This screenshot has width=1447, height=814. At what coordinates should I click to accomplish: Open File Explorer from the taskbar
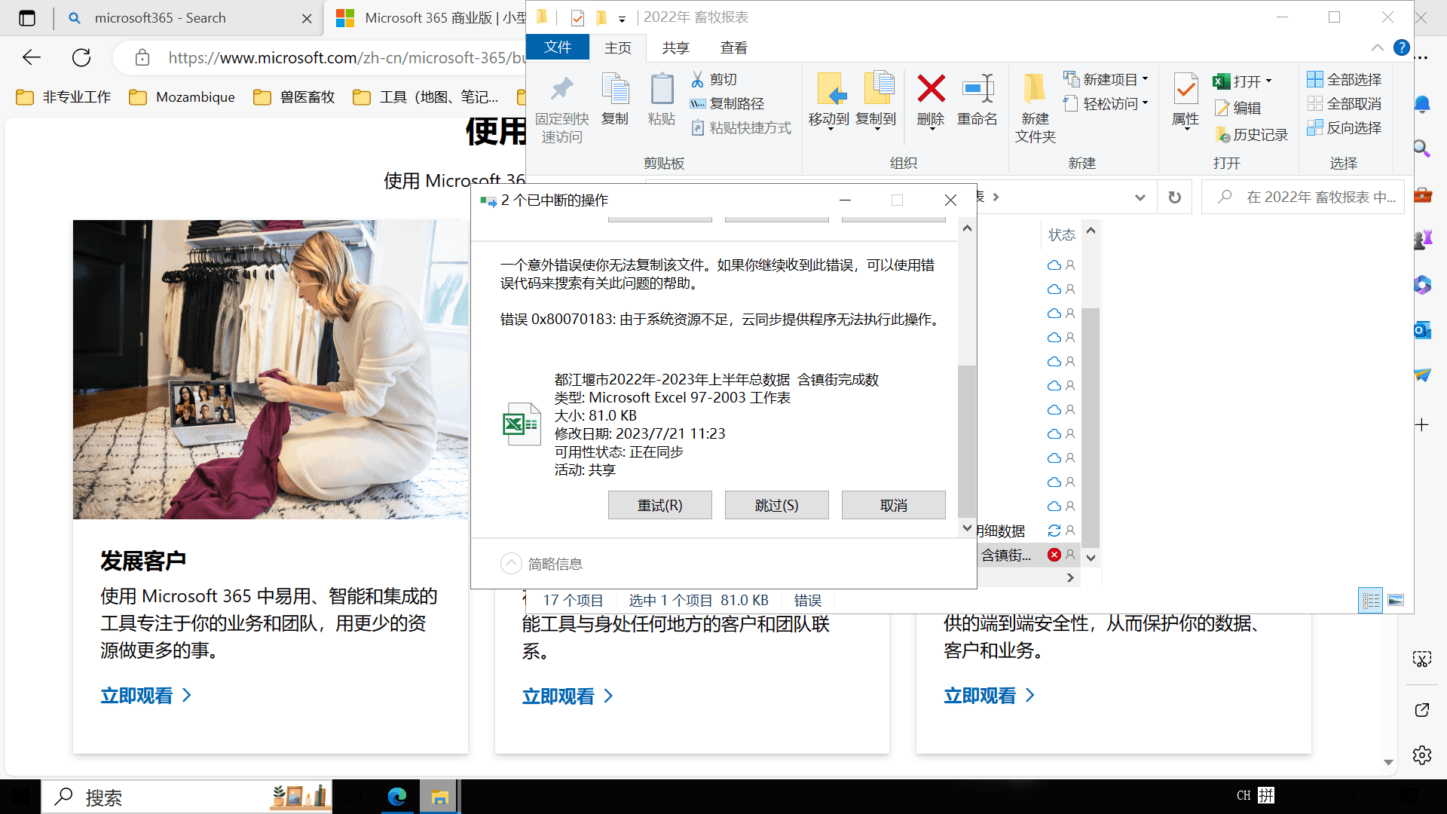point(439,797)
